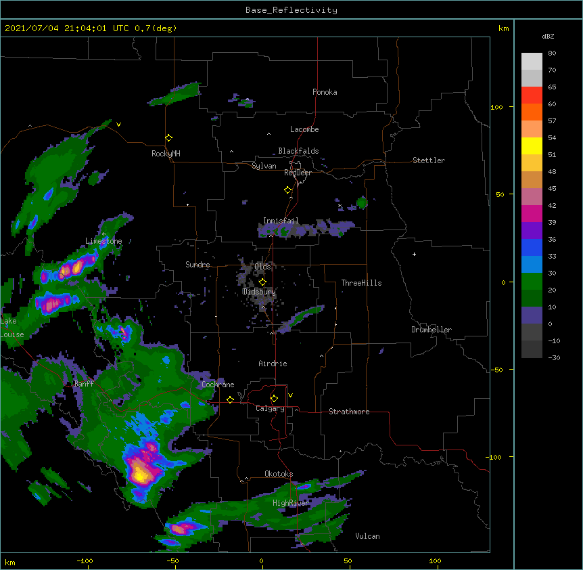Image resolution: width=583 pixels, height=570 pixels.
Task: Click the Banff town label
Action: pyautogui.click(x=84, y=384)
